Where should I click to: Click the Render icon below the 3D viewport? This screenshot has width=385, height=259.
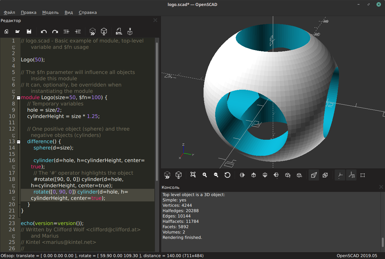tap(179, 175)
